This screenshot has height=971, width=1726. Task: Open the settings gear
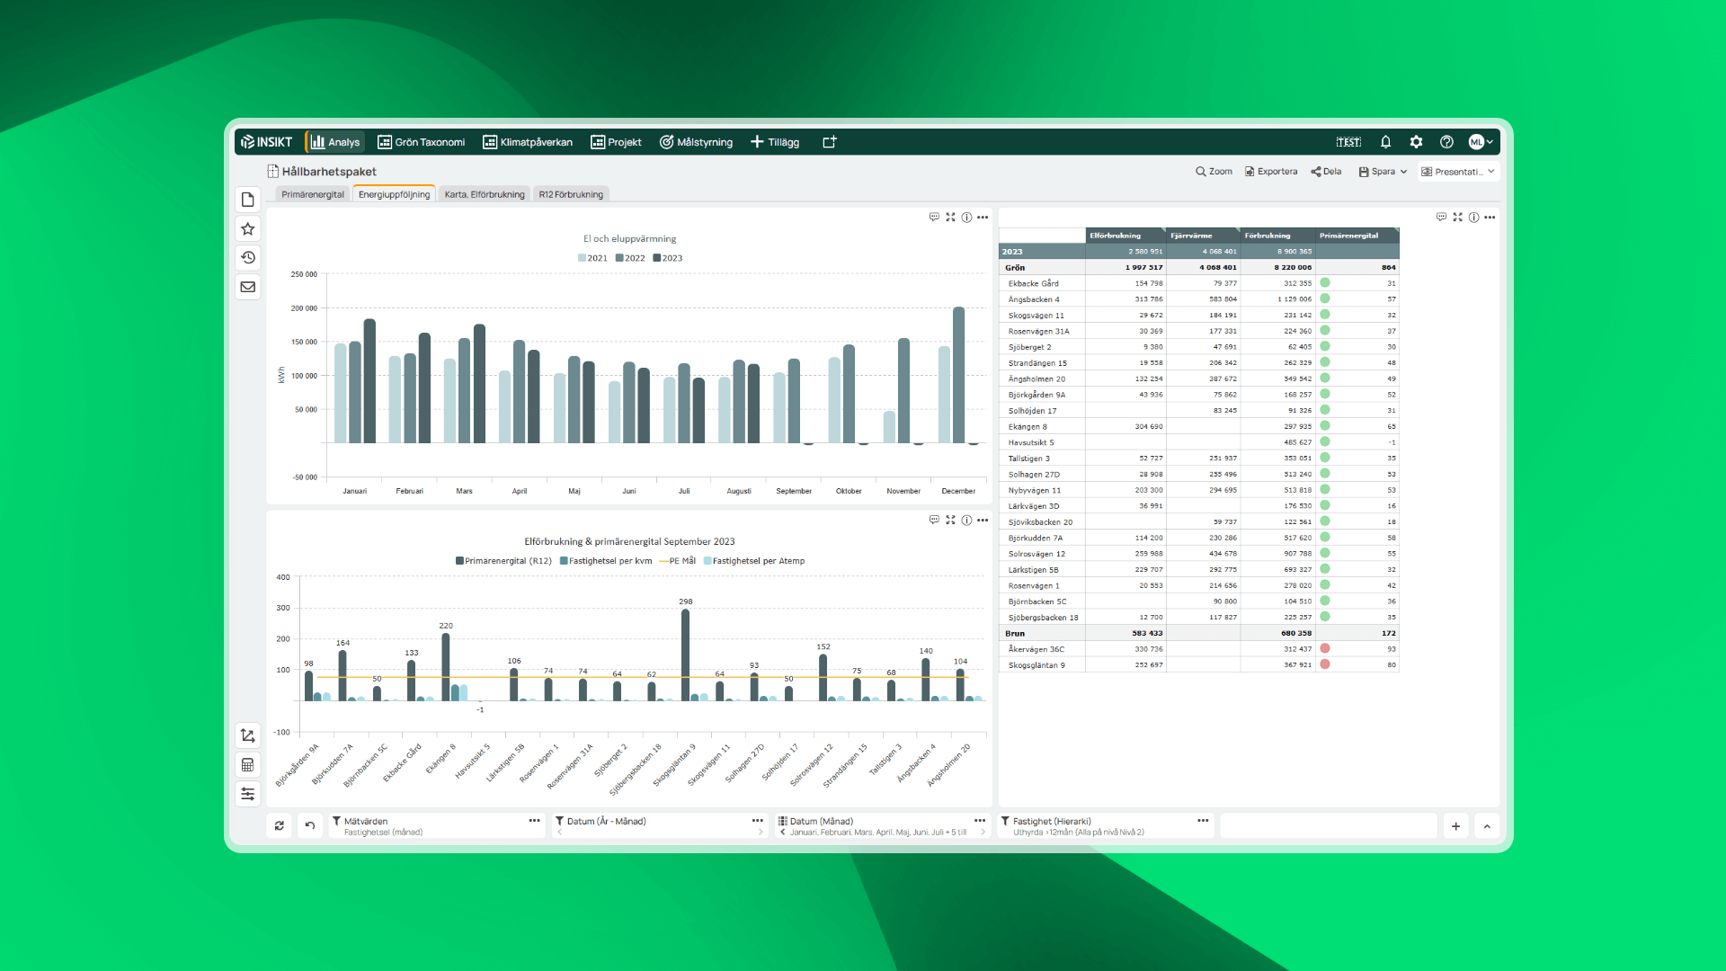pyautogui.click(x=1416, y=142)
